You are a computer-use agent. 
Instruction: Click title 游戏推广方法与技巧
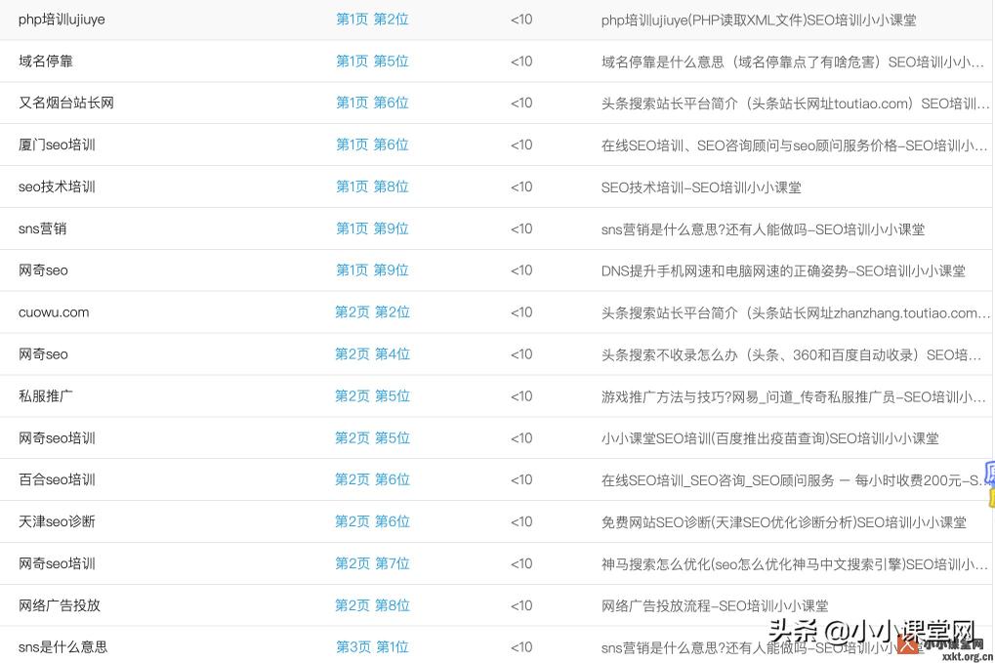[793, 396]
